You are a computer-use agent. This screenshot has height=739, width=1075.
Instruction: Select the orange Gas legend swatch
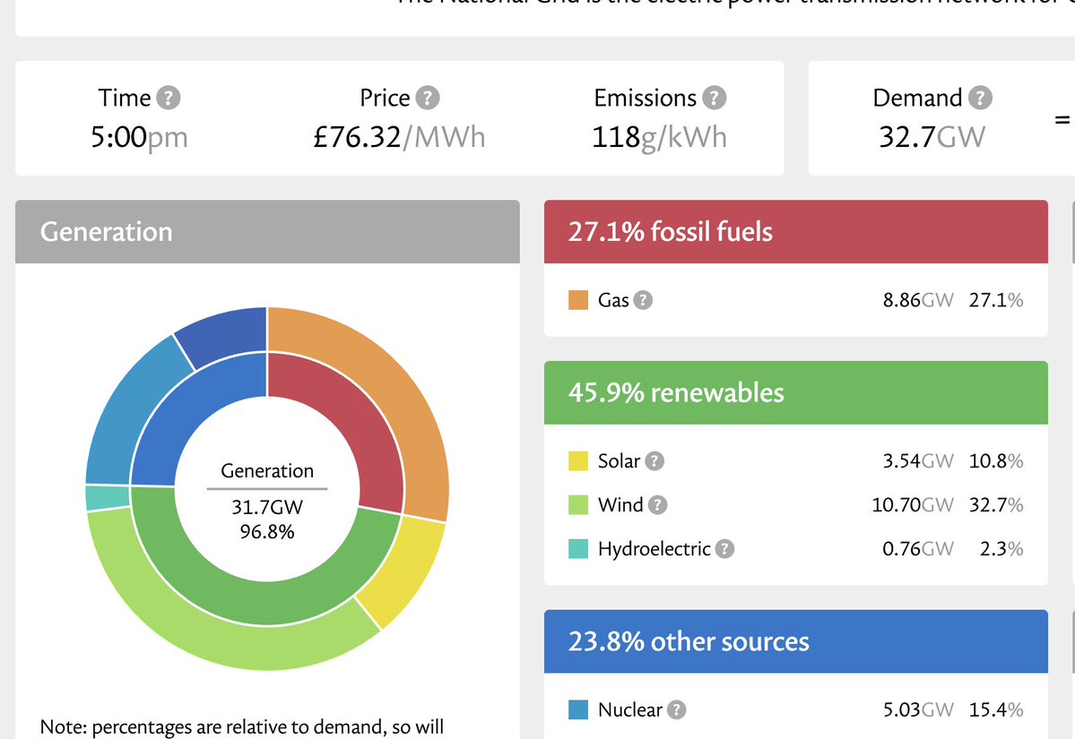point(578,300)
